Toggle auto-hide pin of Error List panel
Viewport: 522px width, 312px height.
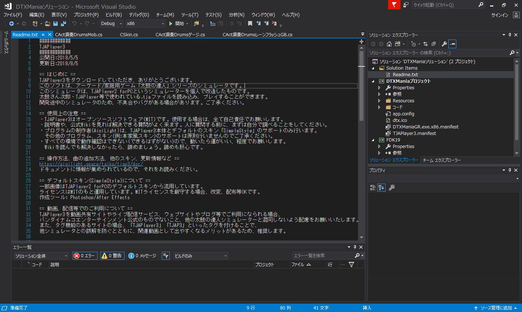coord(355,247)
